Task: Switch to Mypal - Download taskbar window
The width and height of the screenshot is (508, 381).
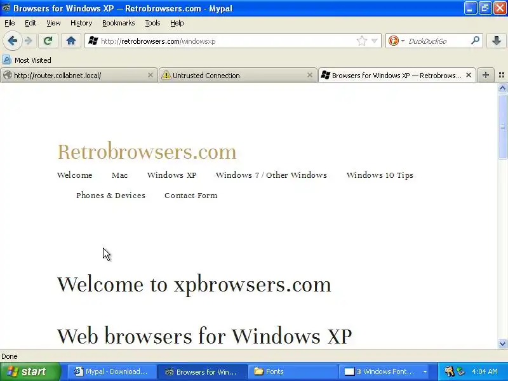Action: [x=112, y=371]
